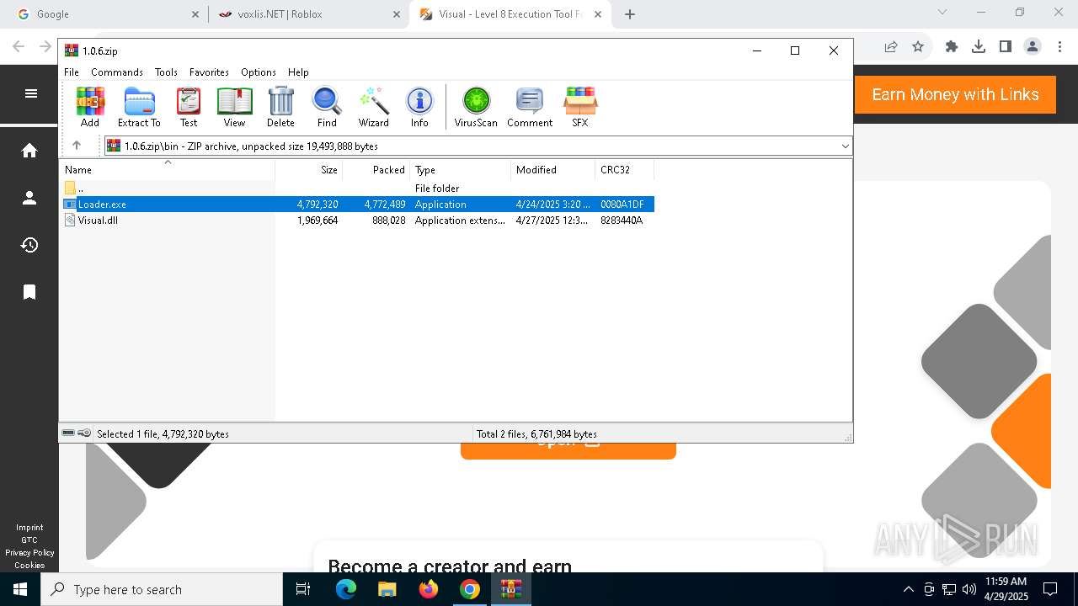The image size is (1078, 606).
Task: Open the Cookies link
Action: click(x=29, y=566)
